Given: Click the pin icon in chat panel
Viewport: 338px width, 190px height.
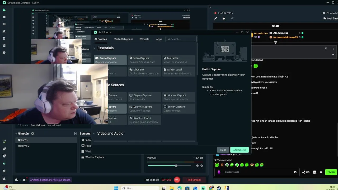Looking at the screenshot, I should [x=326, y=49].
